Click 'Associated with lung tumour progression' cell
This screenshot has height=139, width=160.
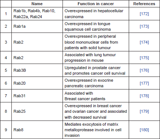coord(96,58)
